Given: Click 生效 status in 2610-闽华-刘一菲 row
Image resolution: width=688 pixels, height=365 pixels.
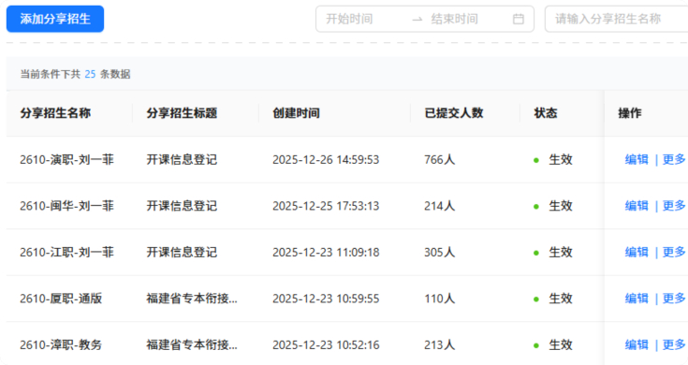Looking at the screenshot, I should tap(561, 206).
